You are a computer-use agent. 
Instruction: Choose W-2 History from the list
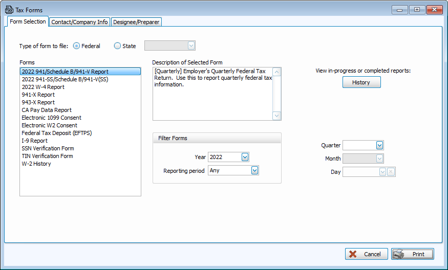tap(36, 164)
